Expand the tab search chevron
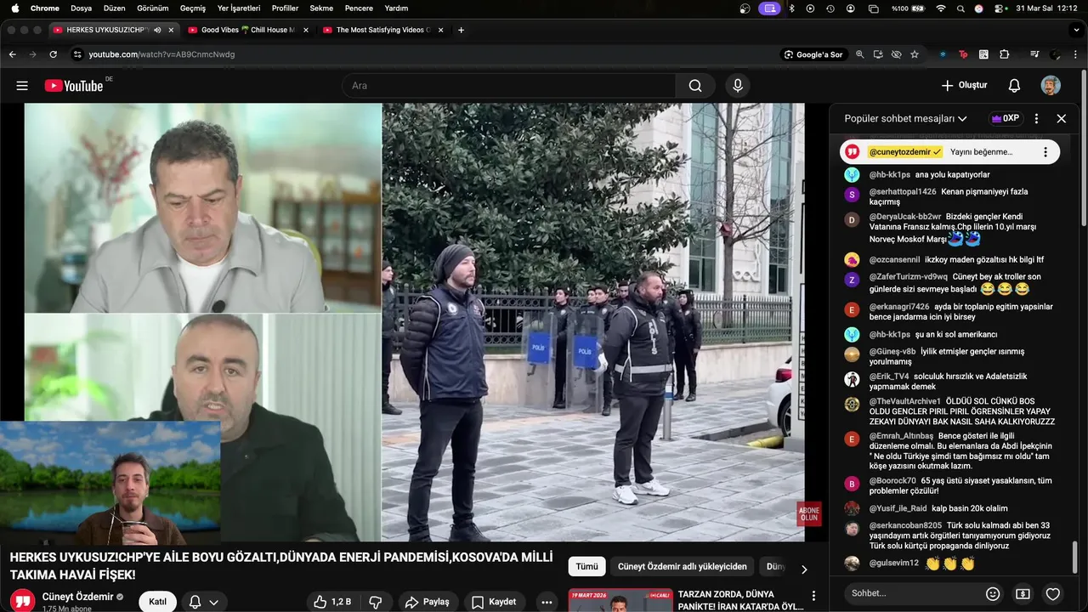 pos(1077,30)
